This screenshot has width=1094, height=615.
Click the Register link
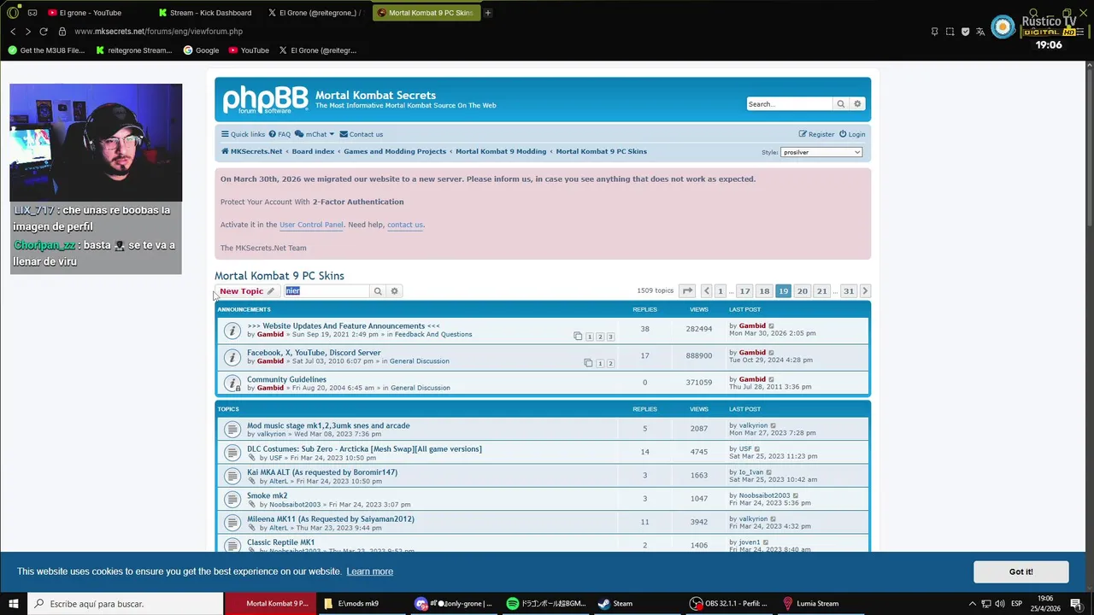(x=816, y=134)
